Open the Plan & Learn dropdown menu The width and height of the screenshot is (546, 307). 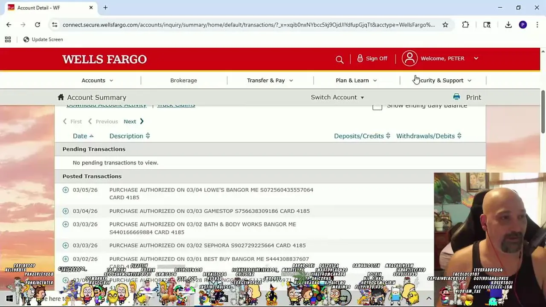click(x=356, y=80)
